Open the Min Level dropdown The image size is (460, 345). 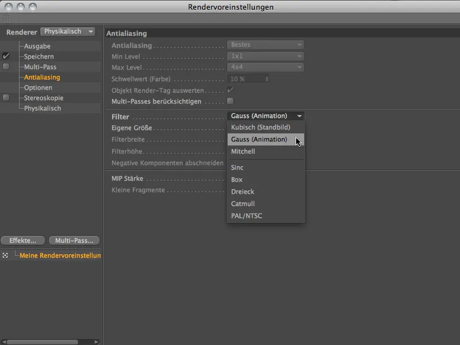click(266, 56)
